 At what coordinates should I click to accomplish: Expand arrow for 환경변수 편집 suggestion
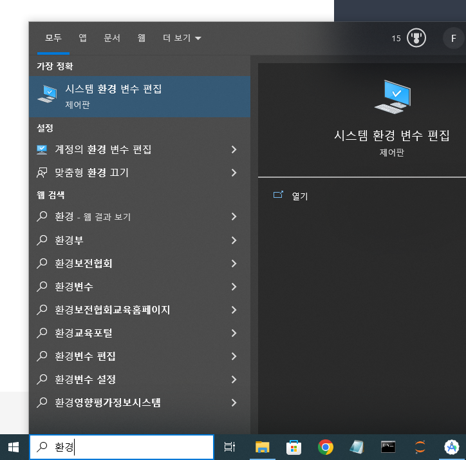(x=234, y=356)
